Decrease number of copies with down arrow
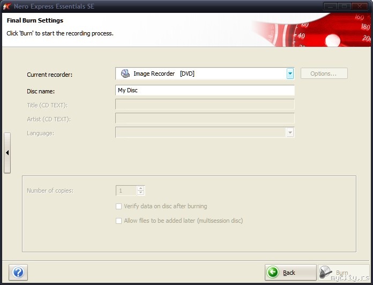Image resolution: width=373 pixels, height=285 pixels. pos(141,193)
